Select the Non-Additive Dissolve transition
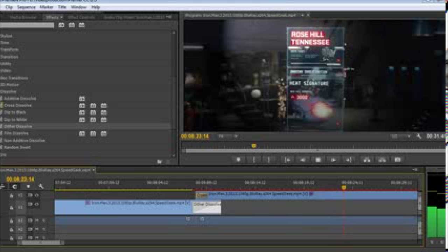The height and width of the screenshot is (252, 448). [x=24, y=141]
